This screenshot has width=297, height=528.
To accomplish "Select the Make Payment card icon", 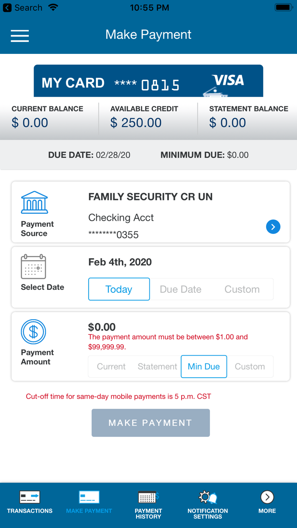I will pos(89,497).
